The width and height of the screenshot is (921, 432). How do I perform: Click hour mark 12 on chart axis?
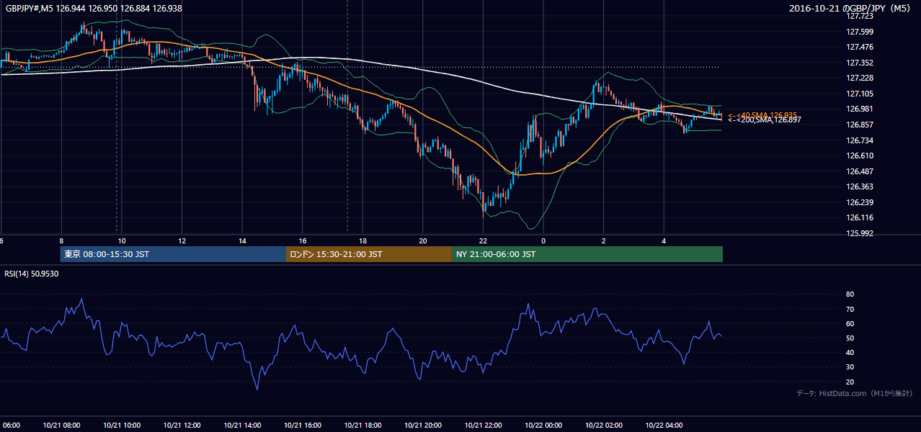click(182, 240)
